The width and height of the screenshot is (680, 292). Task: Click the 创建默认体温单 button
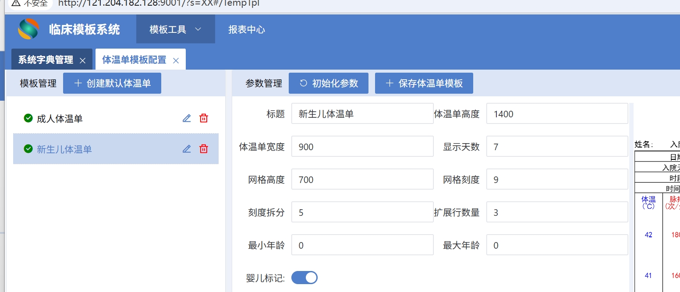pyautogui.click(x=112, y=83)
